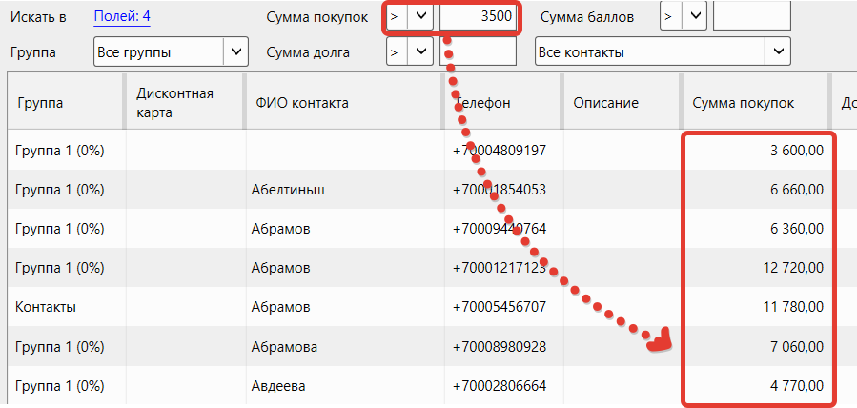
Task: Open the 'Сумма покупок' comparison operator dropdown
Action: click(x=409, y=16)
